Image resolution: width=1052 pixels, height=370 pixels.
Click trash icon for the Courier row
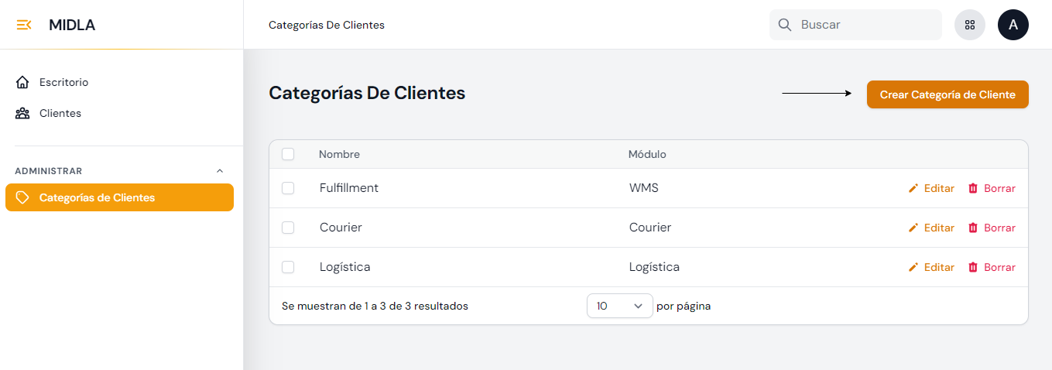(973, 228)
